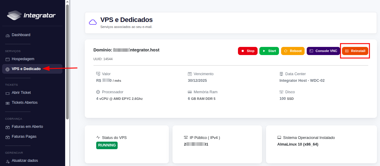Click the Disco drive icon

(281, 92)
